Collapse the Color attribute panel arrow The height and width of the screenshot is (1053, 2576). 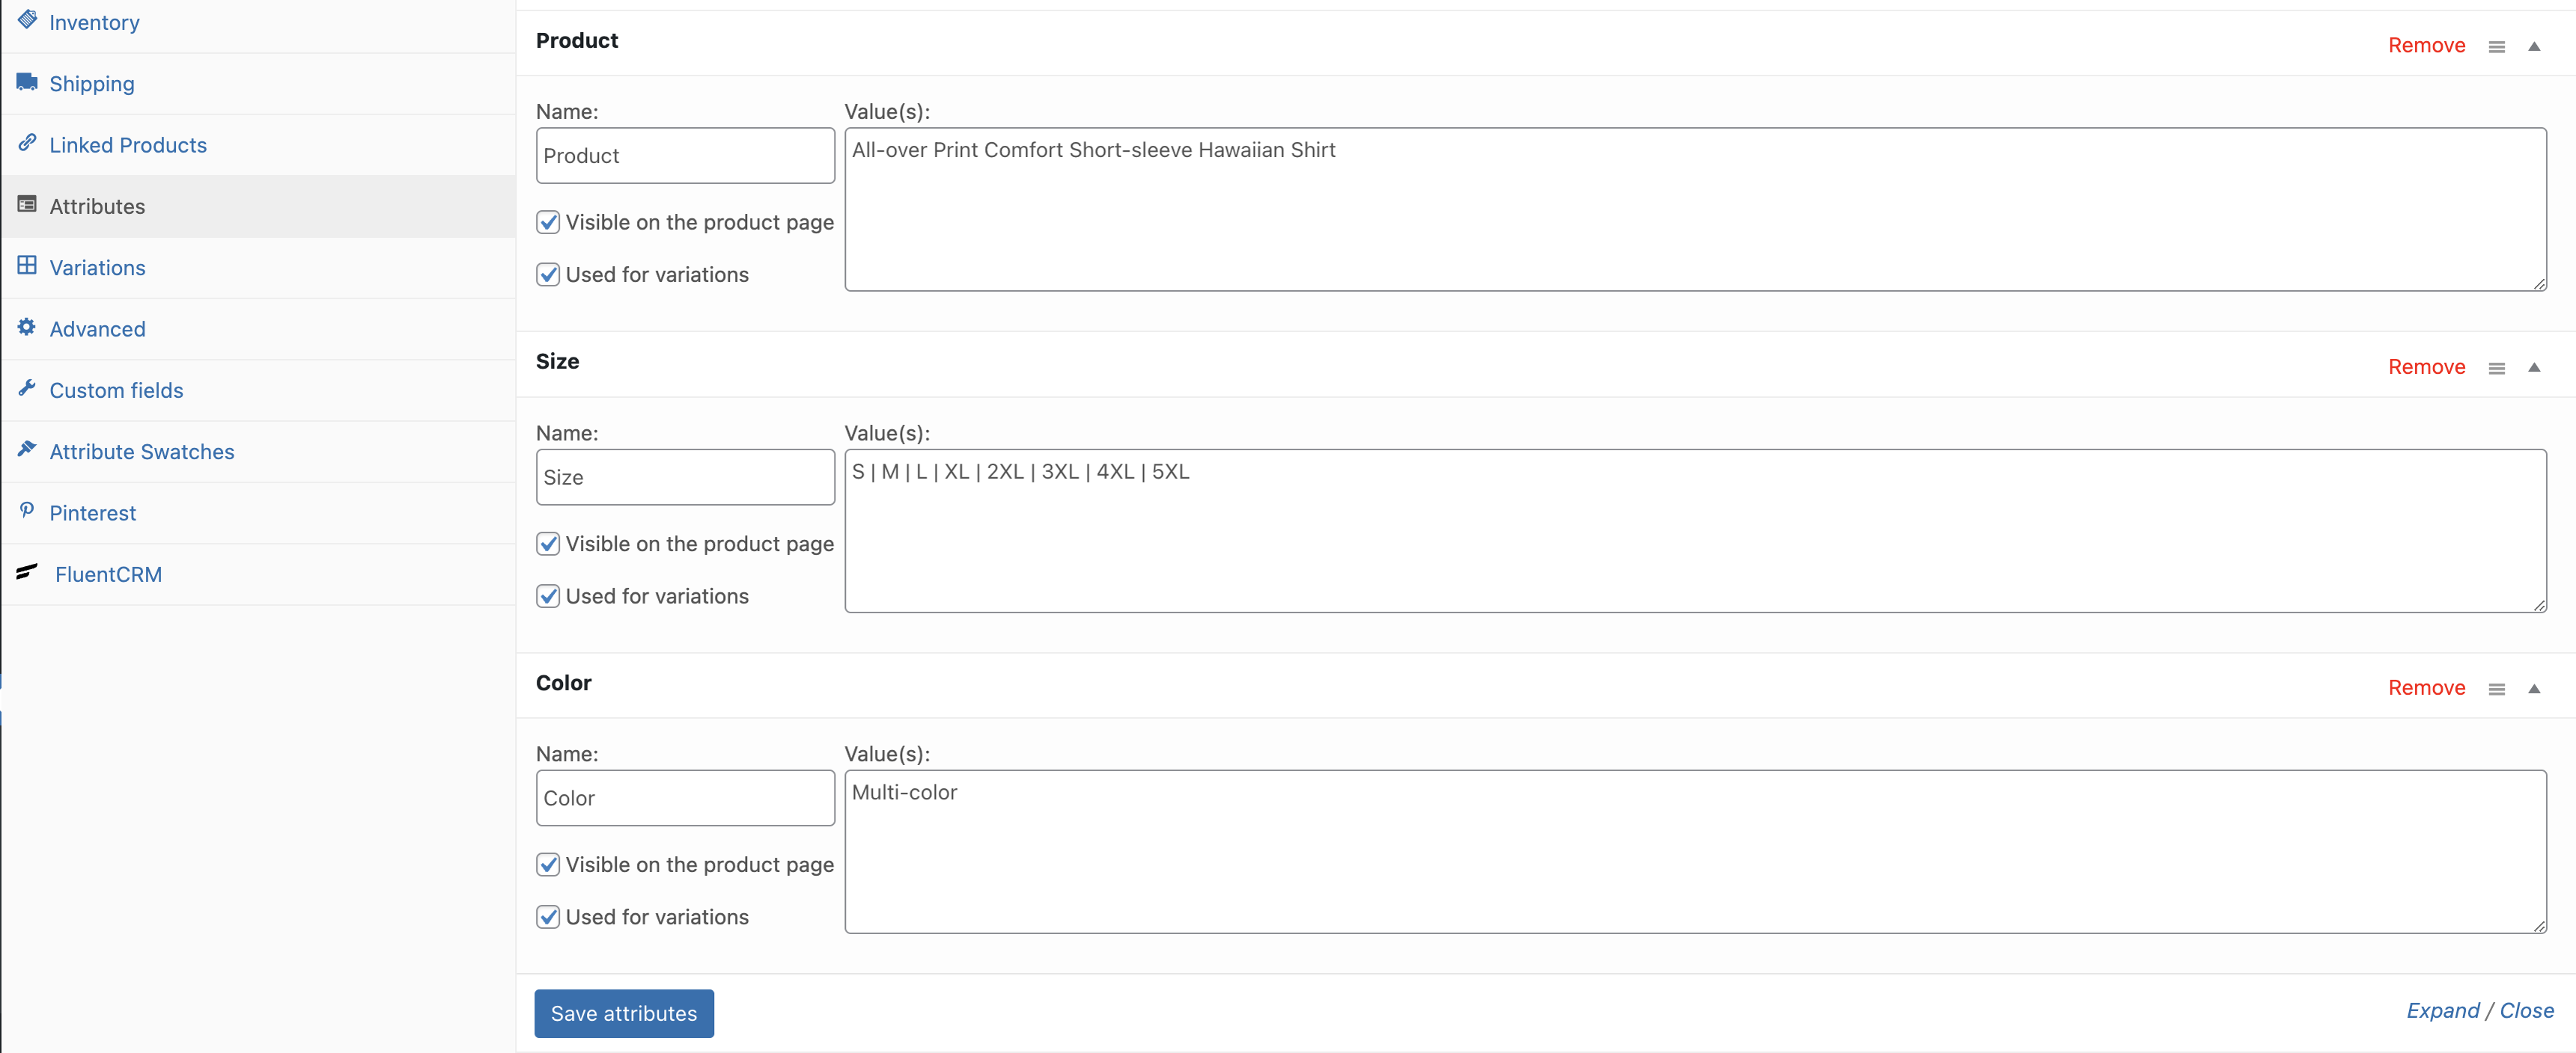[2534, 688]
